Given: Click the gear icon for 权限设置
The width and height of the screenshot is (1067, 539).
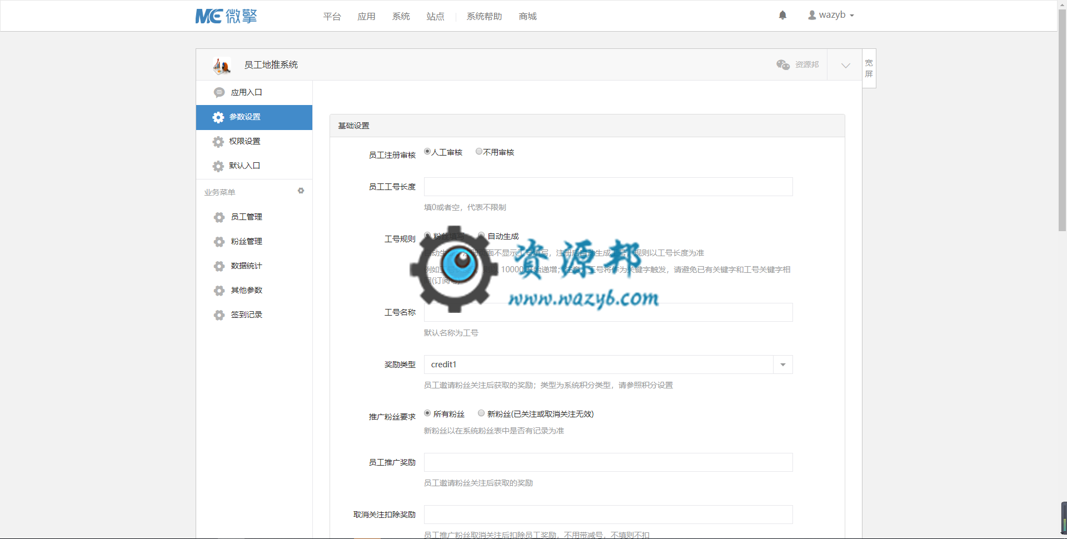Looking at the screenshot, I should pyautogui.click(x=218, y=142).
